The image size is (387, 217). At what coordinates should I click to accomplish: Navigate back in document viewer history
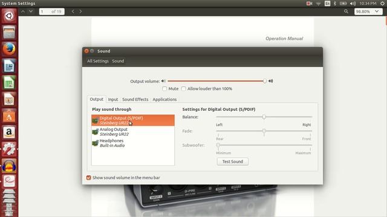pyautogui.click(x=73, y=11)
